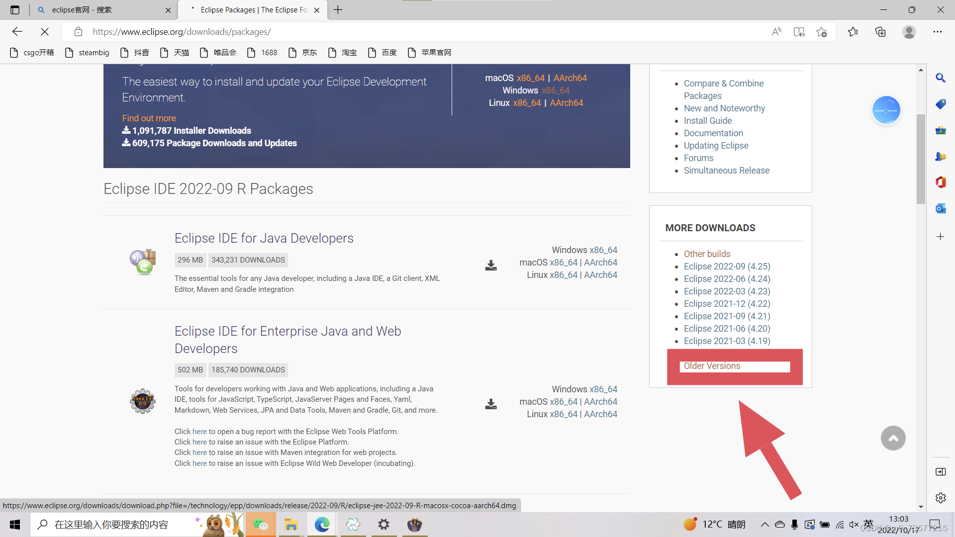This screenshot has height=537, width=955.
Task: Click Simultaneous Release link
Action: coord(726,171)
